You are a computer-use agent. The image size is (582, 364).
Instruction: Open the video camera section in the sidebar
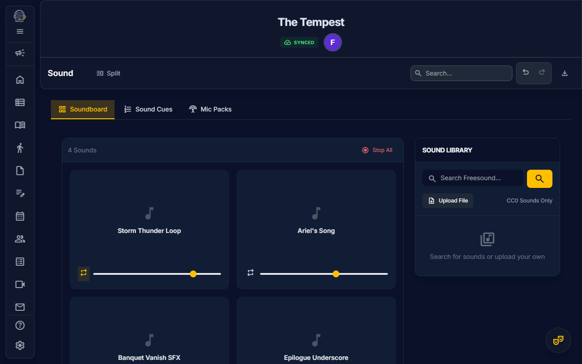tap(20, 284)
